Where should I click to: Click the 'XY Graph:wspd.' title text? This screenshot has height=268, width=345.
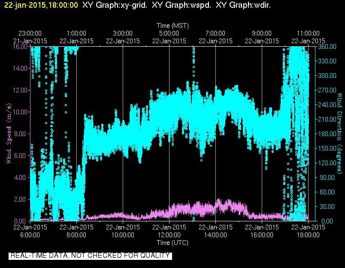click(182, 5)
